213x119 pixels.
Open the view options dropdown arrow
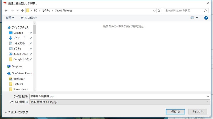click(x=197, y=18)
